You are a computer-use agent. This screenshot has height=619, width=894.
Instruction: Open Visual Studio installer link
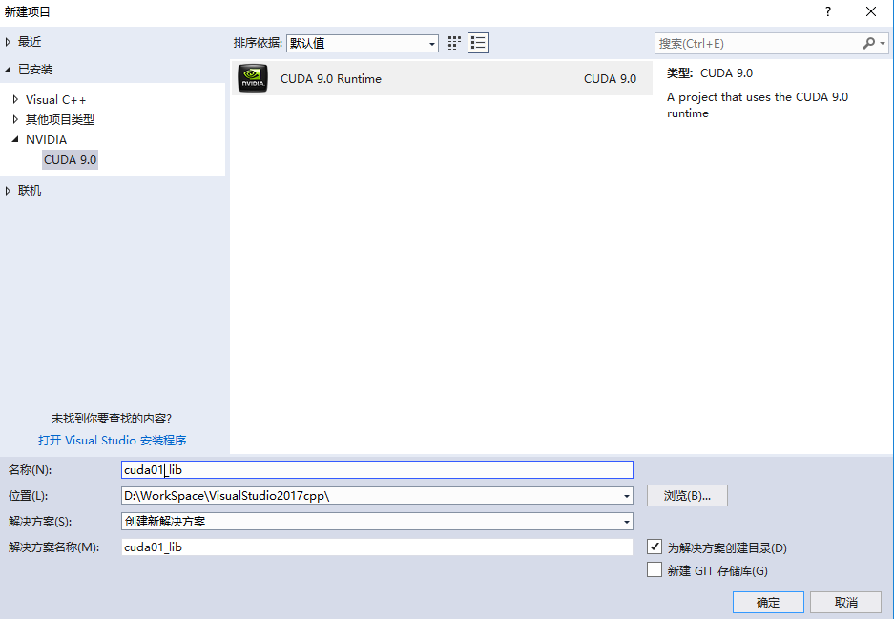pyautogui.click(x=113, y=440)
